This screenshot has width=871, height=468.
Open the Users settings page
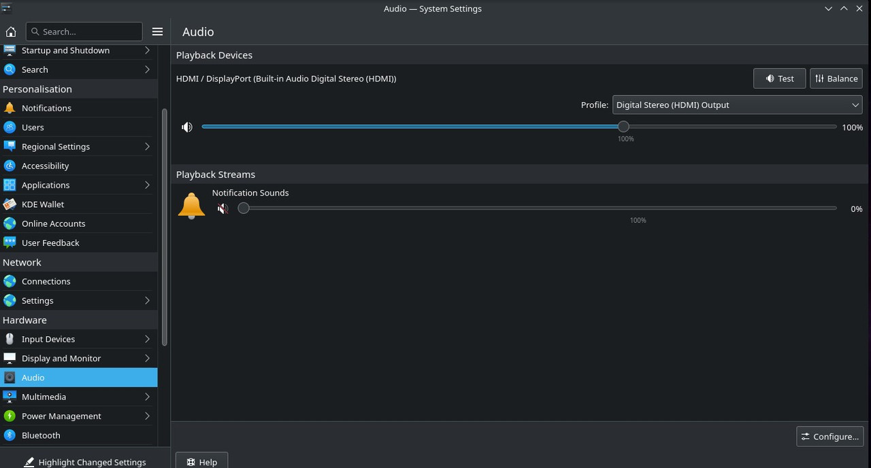pyautogui.click(x=79, y=127)
